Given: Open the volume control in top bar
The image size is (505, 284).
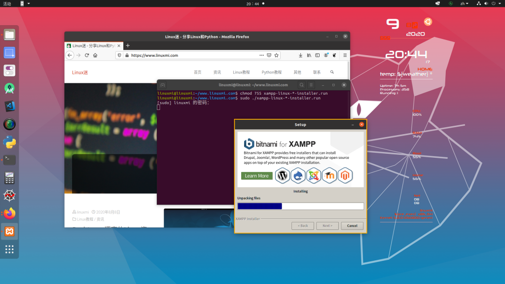Looking at the screenshot, I should (x=486, y=3).
